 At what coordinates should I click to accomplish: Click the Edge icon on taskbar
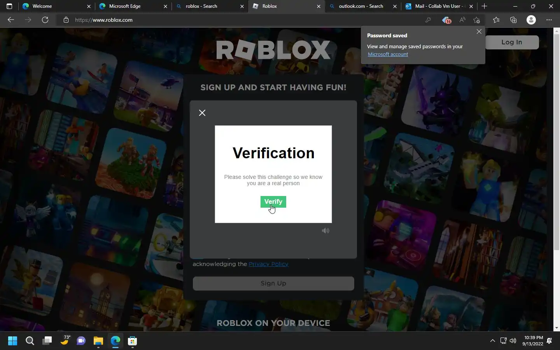(x=115, y=341)
